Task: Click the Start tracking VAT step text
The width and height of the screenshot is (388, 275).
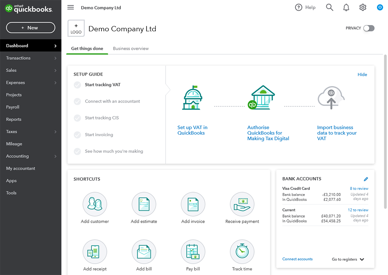Action: click(103, 85)
